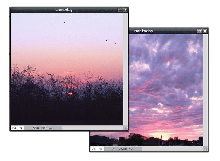
Task: Click the 'someday' title bar text
Action: tap(64, 10)
